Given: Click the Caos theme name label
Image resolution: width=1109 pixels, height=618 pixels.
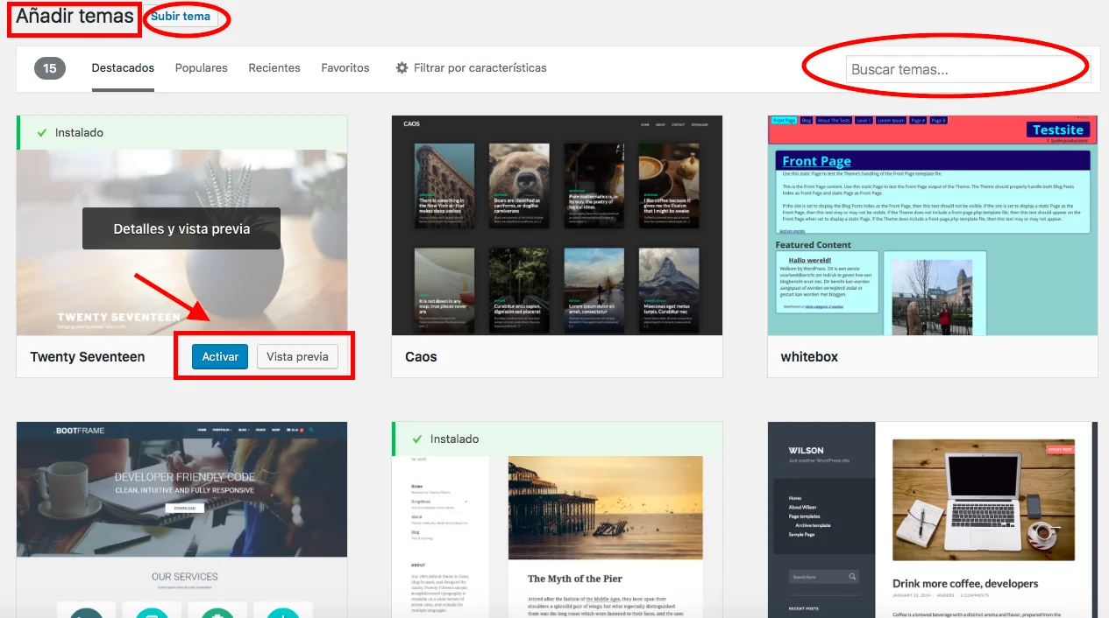Looking at the screenshot, I should [421, 357].
